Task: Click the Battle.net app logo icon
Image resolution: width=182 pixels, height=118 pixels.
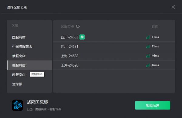Action: click(17, 105)
